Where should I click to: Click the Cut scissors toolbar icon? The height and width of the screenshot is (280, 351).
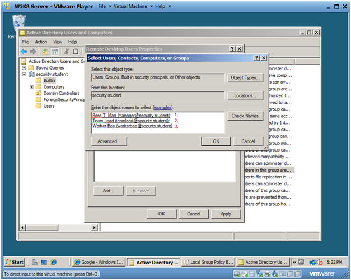coord(67,52)
